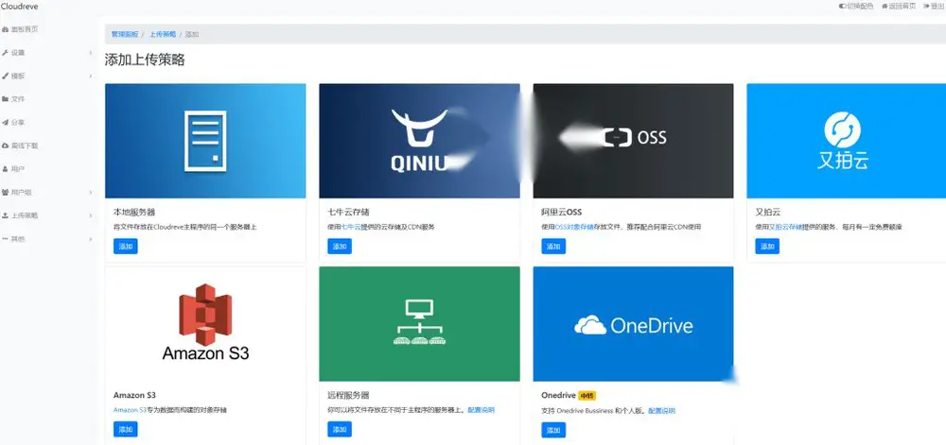Viewport: 946px width, 445px height.
Task: Click the Onedrive card title text
Action: (558, 396)
